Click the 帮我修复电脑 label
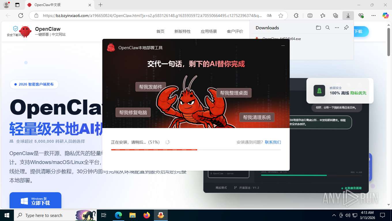Image resolution: width=392 pixels, height=221 pixels. tap(133, 112)
